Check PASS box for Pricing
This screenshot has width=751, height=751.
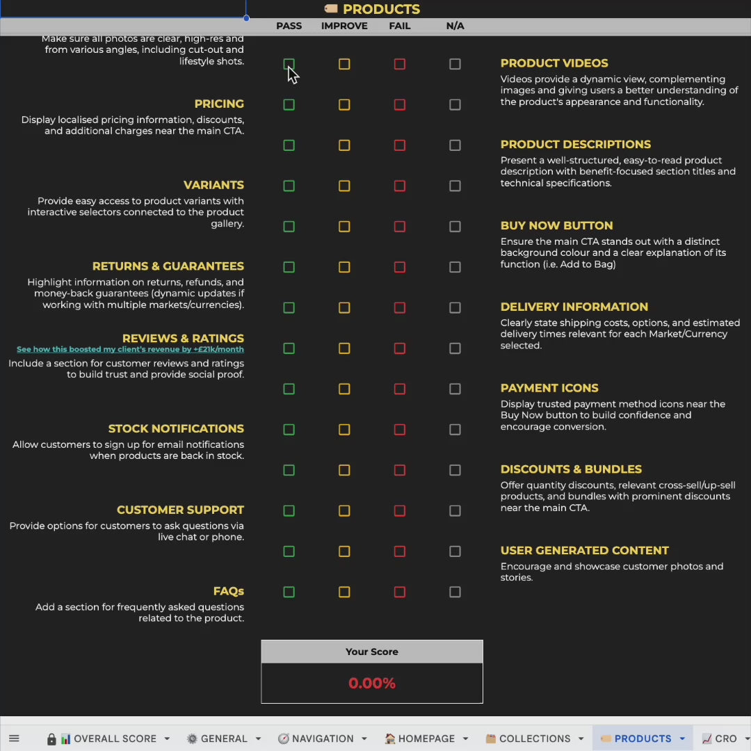(x=289, y=105)
